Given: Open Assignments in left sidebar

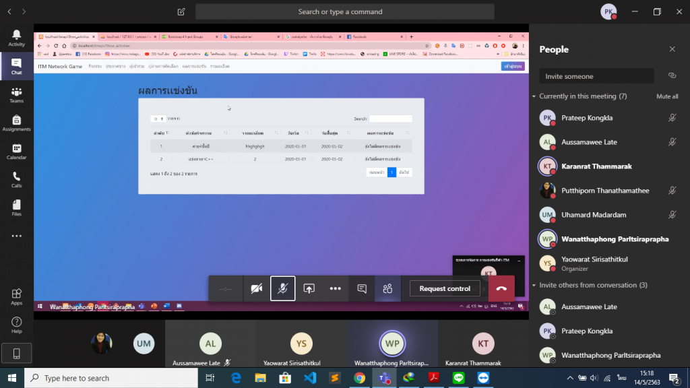Looking at the screenshot, I should click(x=16, y=123).
